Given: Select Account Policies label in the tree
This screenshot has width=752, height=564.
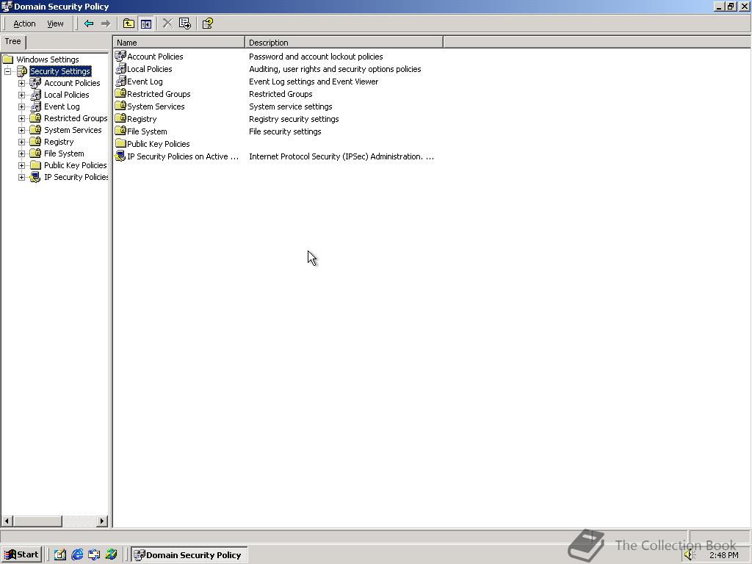Looking at the screenshot, I should coord(72,83).
